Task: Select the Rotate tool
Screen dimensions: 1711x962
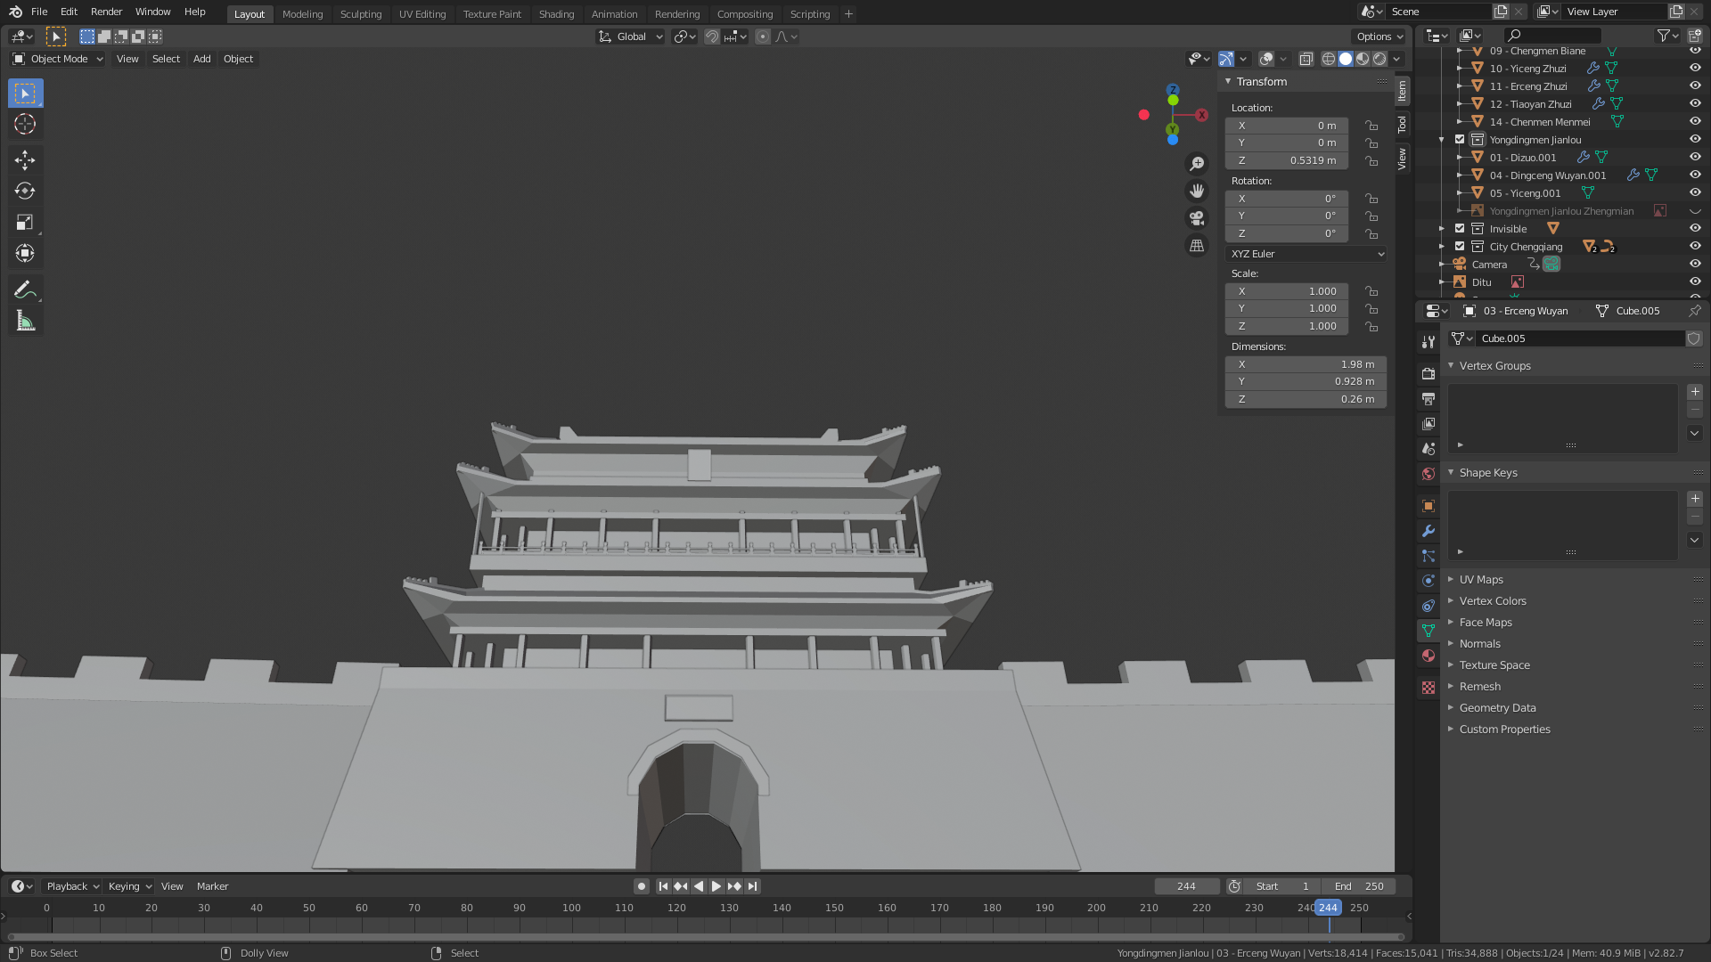Action: tap(25, 191)
